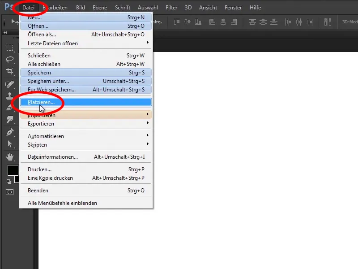Screen dimensions: 358x269
Task: Collapse the tools panel double-arrow
Action: click(x=5, y=32)
